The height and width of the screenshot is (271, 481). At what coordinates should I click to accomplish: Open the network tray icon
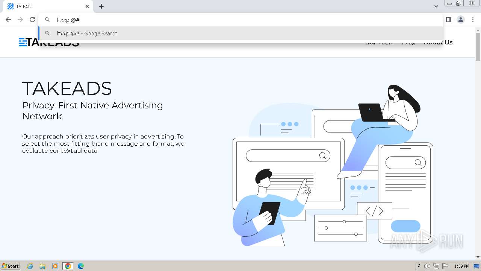(436, 266)
